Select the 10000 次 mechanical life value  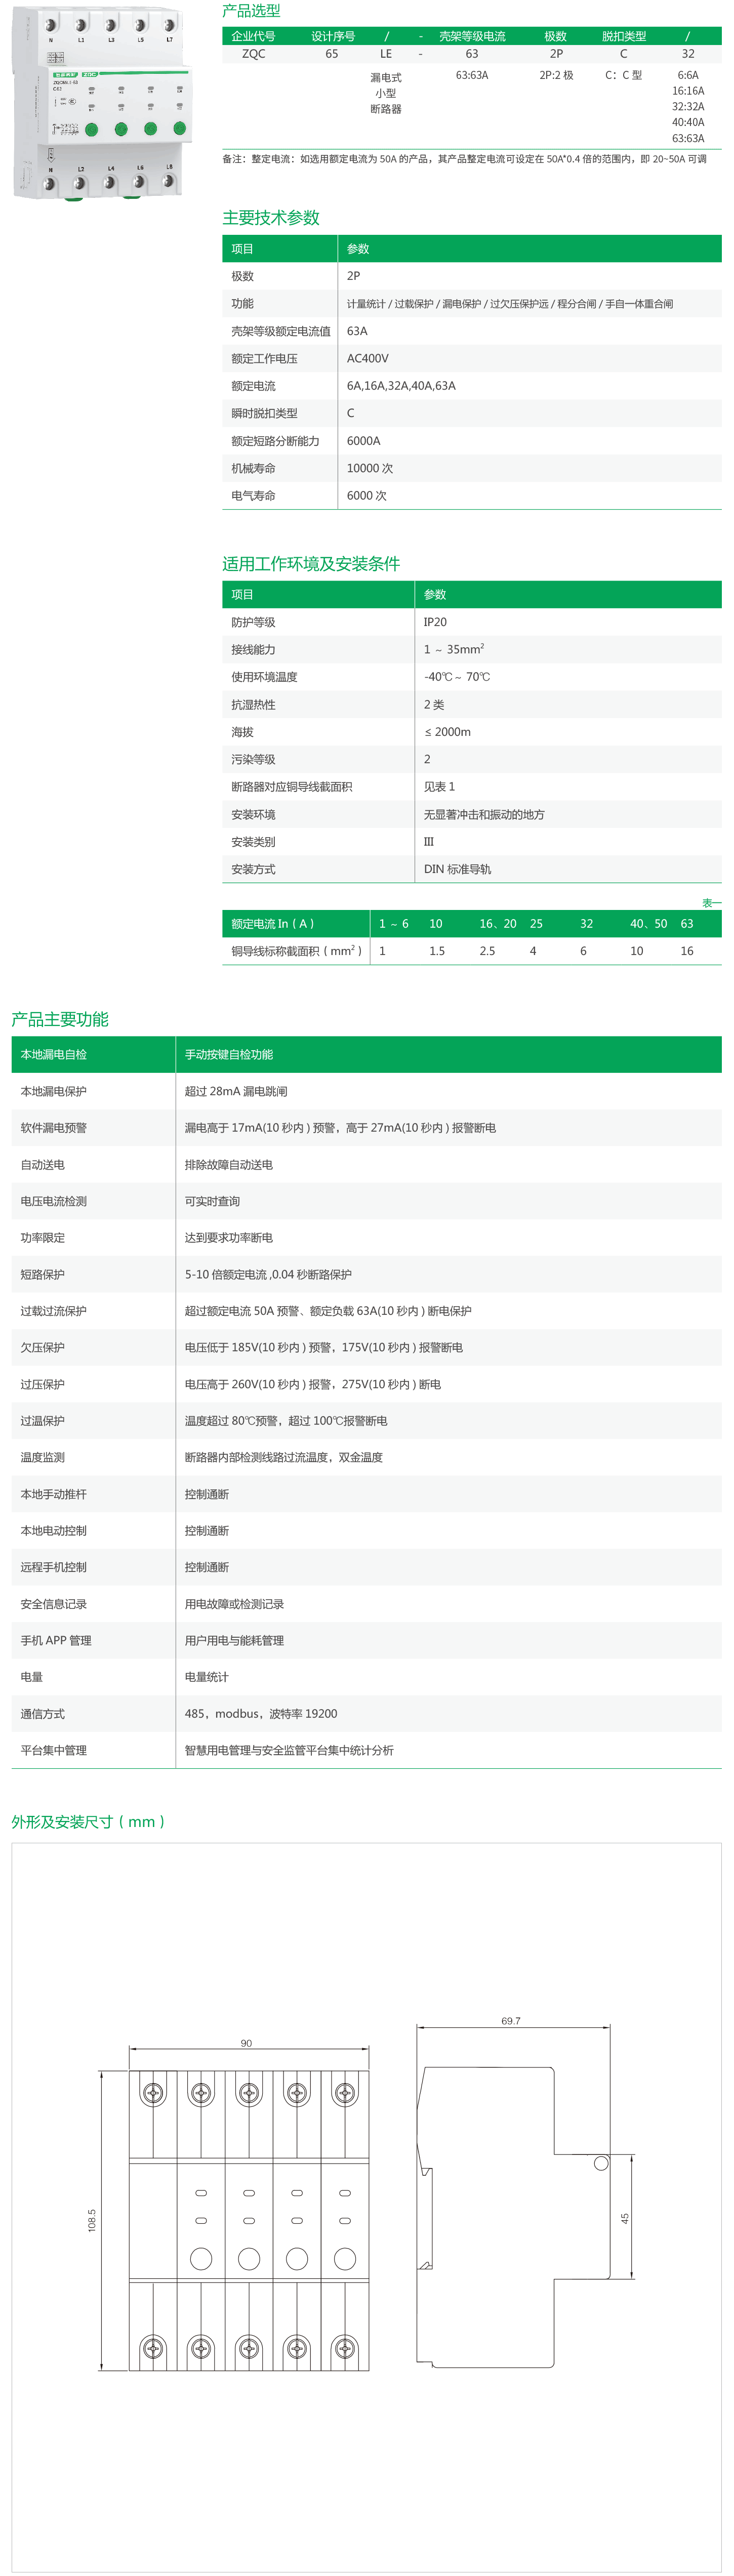370,468
